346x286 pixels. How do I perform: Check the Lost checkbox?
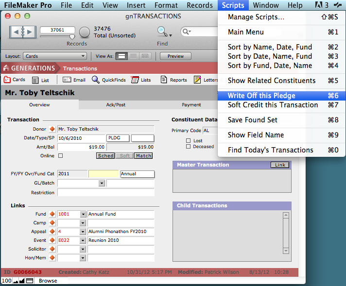pos(189,141)
